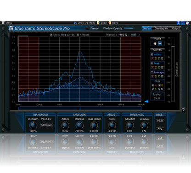Click the Release knob

click(x=79, y=125)
